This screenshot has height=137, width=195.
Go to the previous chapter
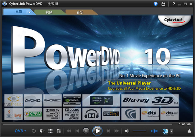pyautogui.click(x=77, y=131)
